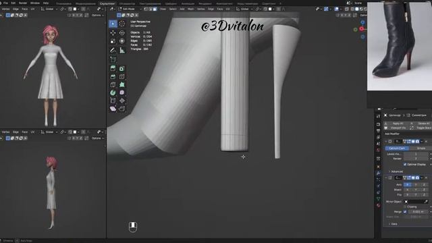Open the Tool properties tab
The width and height of the screenshot is (432, 243).
pos(378,116)
